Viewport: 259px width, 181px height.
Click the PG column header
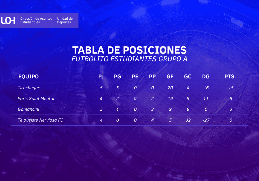[118, 77]
